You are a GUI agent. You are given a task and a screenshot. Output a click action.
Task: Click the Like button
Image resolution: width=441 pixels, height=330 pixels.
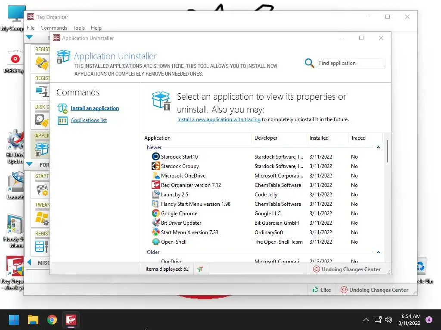click(321, 290)
